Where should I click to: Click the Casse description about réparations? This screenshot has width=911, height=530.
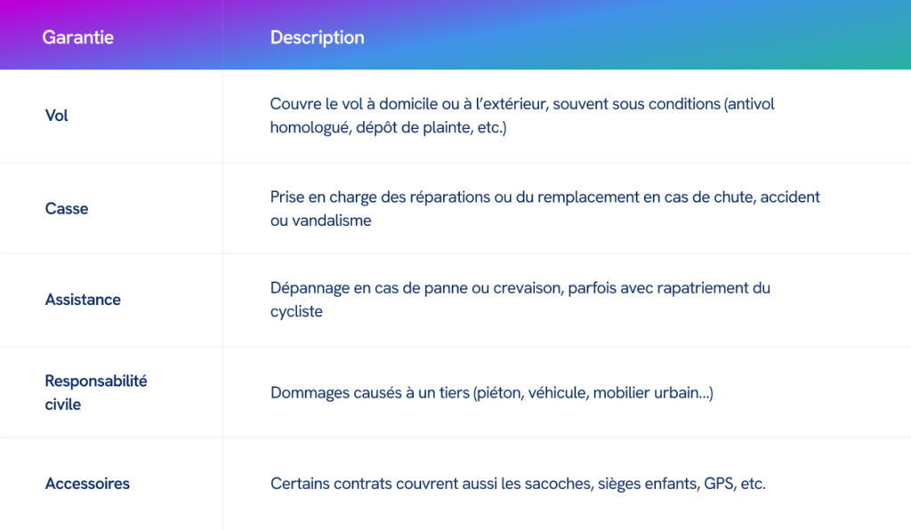point(545,208)
